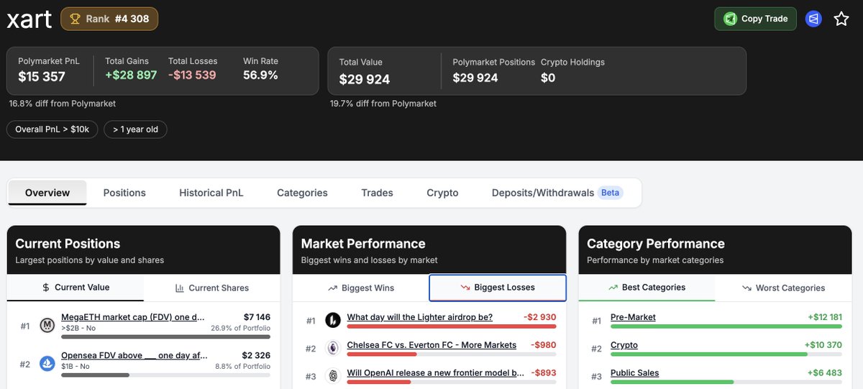Click the OpenAI market logo icon
Viewport: 863px width, 389px height.
tap(333, 376)
